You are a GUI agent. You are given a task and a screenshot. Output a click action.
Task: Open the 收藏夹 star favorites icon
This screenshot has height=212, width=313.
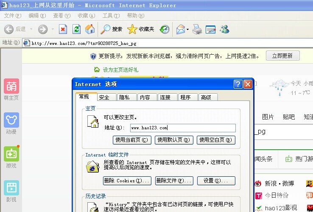point(132,29)
